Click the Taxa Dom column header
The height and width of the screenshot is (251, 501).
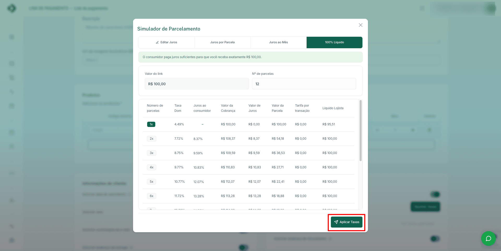click(178, 108)
